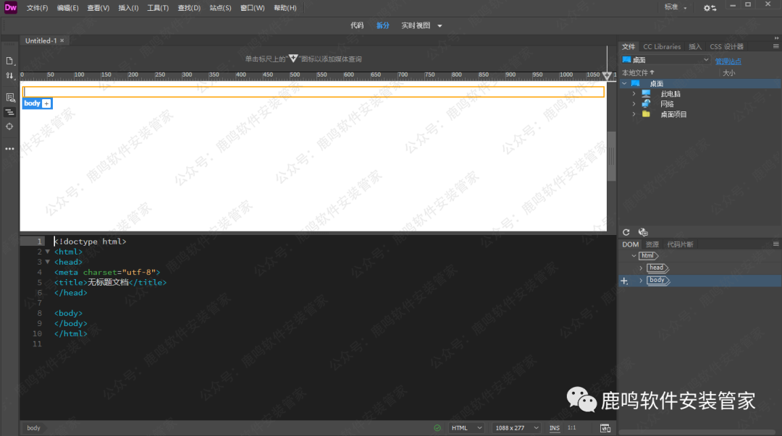Screen dimensions: 782x436
Task: Switch to 代码 view button
Action: (x=357, y=25)
